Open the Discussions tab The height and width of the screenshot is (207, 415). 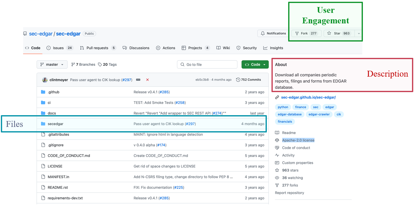coord(136,48)
